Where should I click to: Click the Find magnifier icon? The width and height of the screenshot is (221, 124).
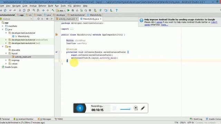coord(34,10)
